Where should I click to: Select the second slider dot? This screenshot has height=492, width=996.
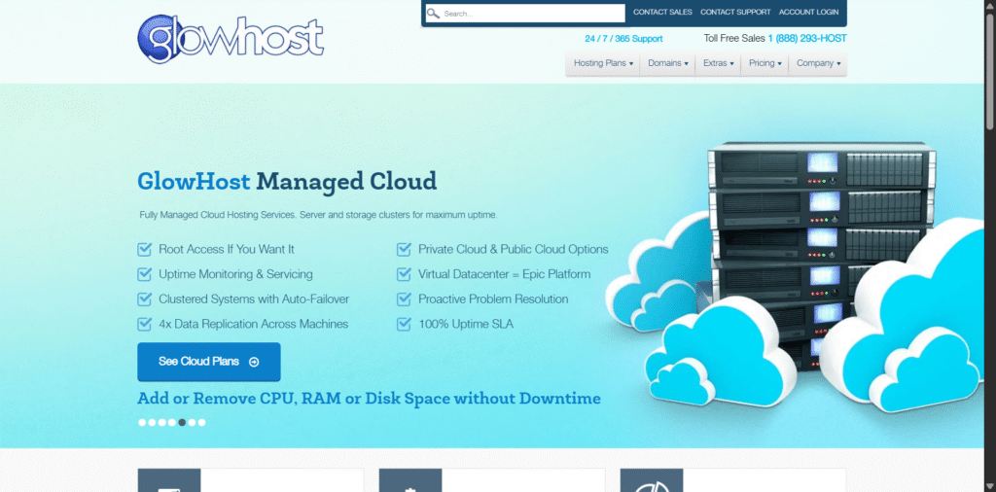tap(152, 422)
